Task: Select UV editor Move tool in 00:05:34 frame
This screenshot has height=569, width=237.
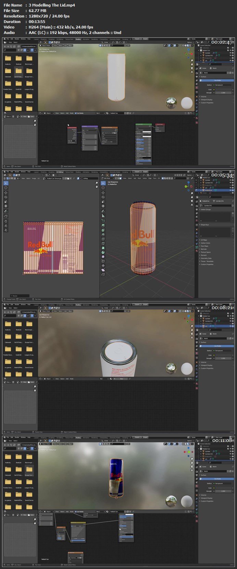Action: 6,193
